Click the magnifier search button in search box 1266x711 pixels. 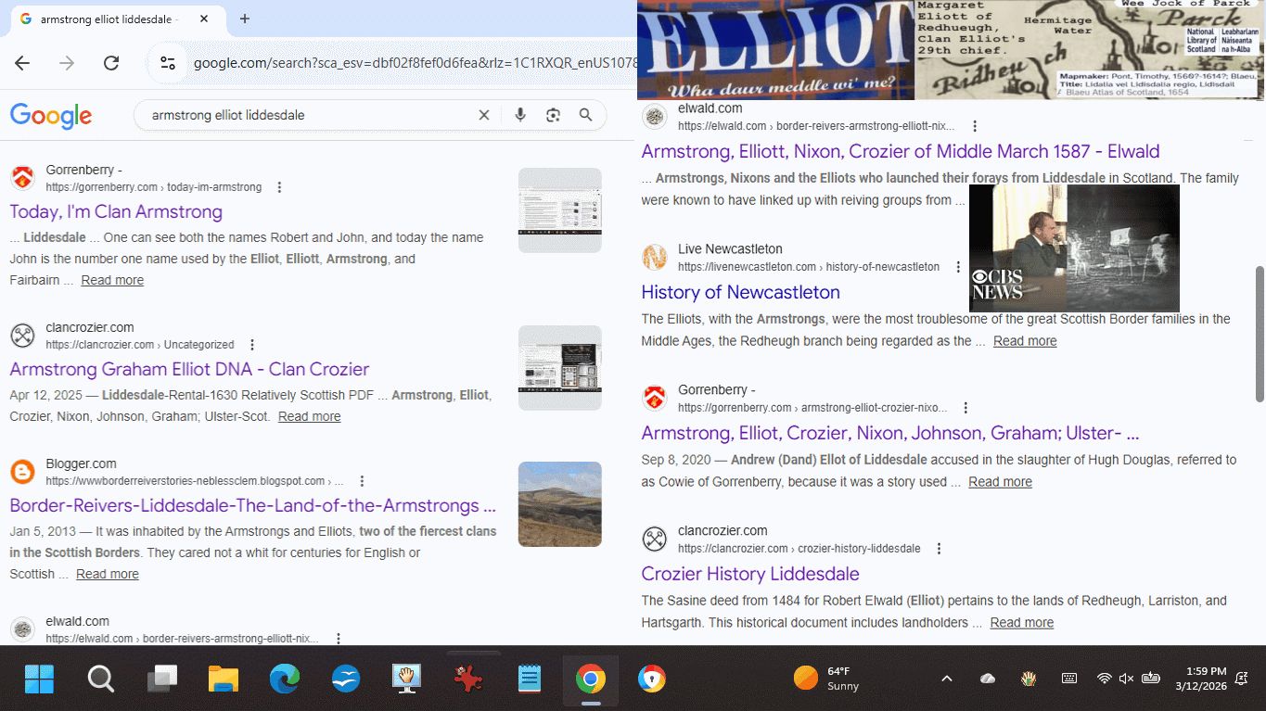tap(585, 115)
